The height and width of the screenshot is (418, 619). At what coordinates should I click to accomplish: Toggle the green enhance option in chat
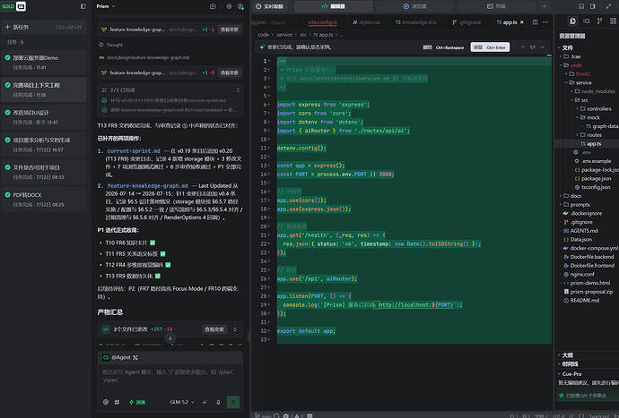click(x=137, y=402)
